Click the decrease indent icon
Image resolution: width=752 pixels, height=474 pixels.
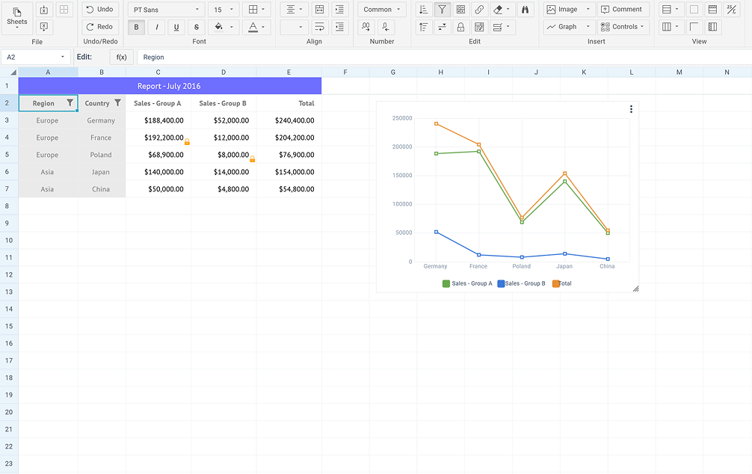tap(339, 28)
